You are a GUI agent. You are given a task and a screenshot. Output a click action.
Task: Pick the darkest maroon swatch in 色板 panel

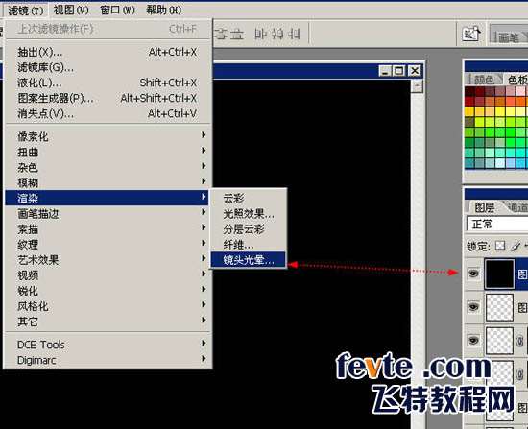[x=469, y=91]
